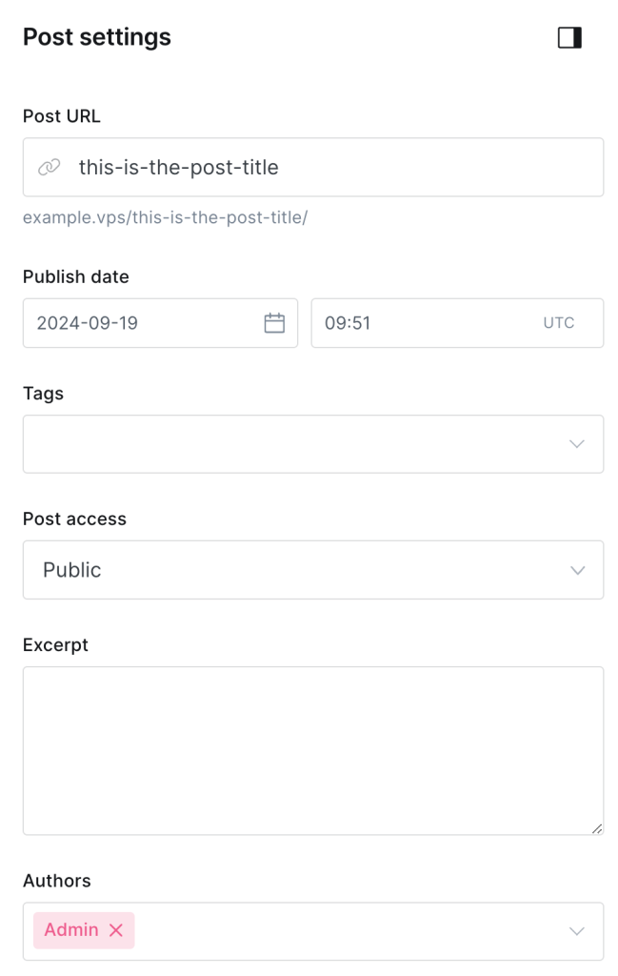Click the Post settings heading

pyautogui.click(x=96, y=37)
